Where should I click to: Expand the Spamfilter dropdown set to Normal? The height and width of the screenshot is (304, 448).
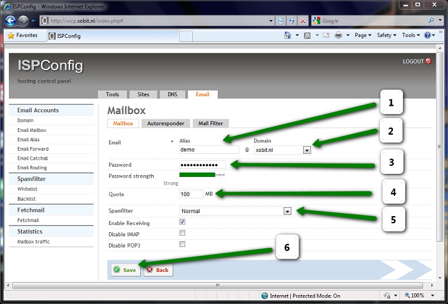click(287, 211)
